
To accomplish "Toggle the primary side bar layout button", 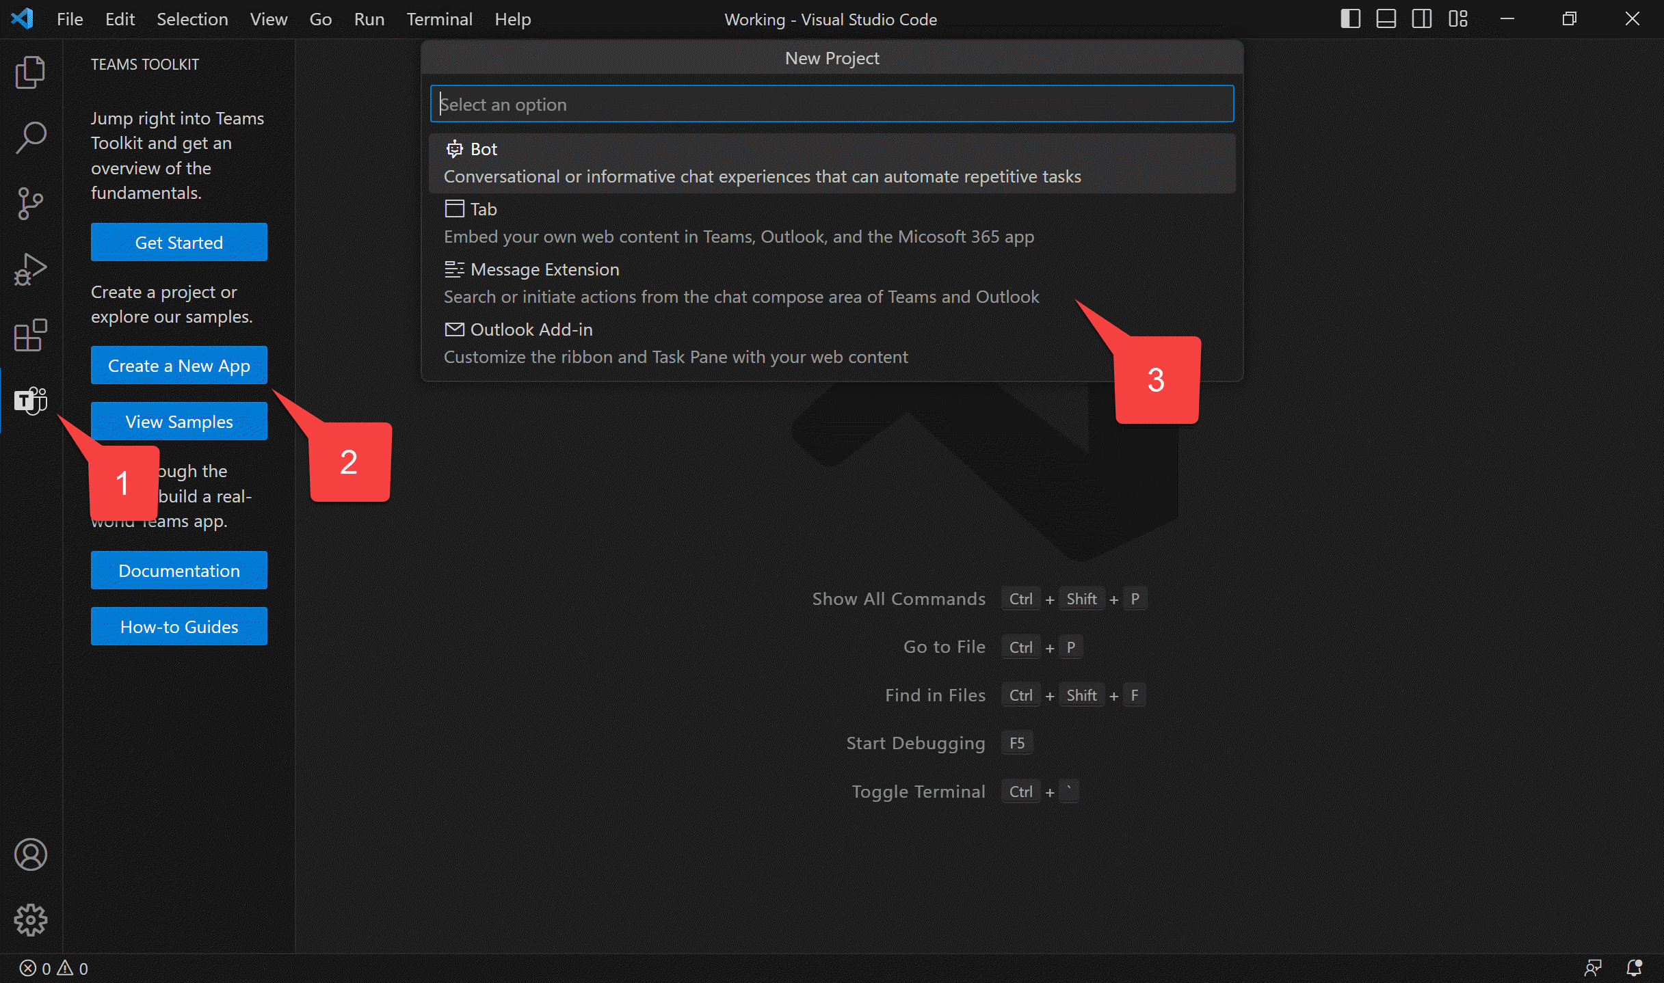I will point(1350,19).
